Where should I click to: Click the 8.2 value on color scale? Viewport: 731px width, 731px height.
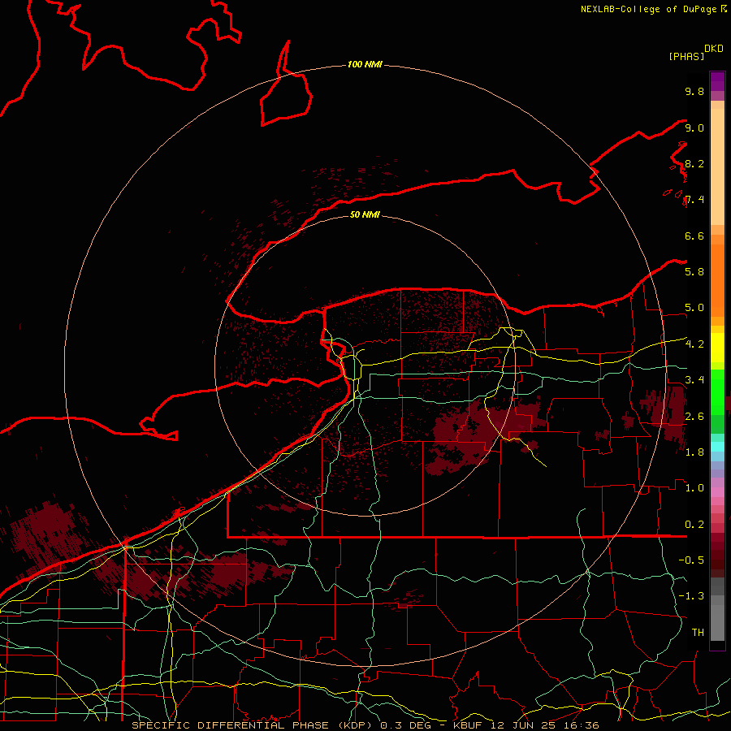tap(694, 163)
